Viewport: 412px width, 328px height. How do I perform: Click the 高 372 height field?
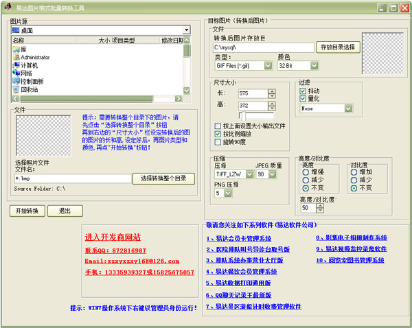click(253, 106)
